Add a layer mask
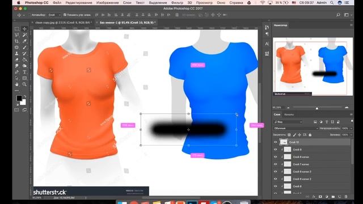 pos(320,197)
